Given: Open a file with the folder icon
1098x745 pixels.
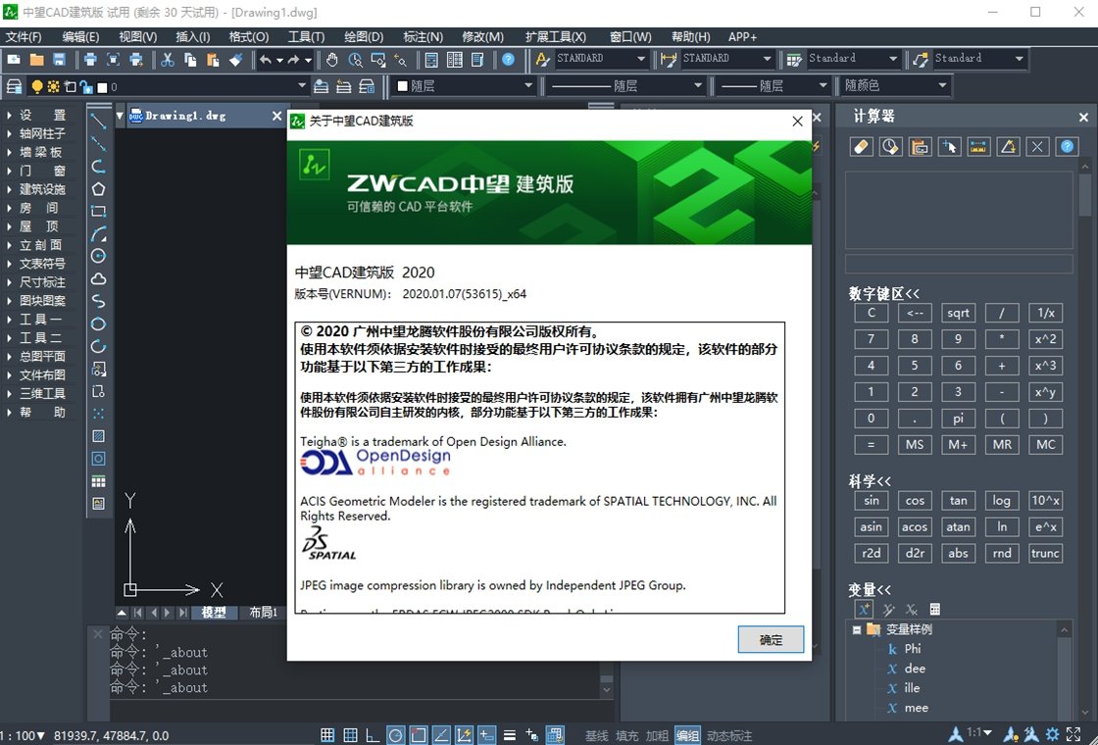Looking at the screenshot, I should pyautogui.click(x=36, y=60).
